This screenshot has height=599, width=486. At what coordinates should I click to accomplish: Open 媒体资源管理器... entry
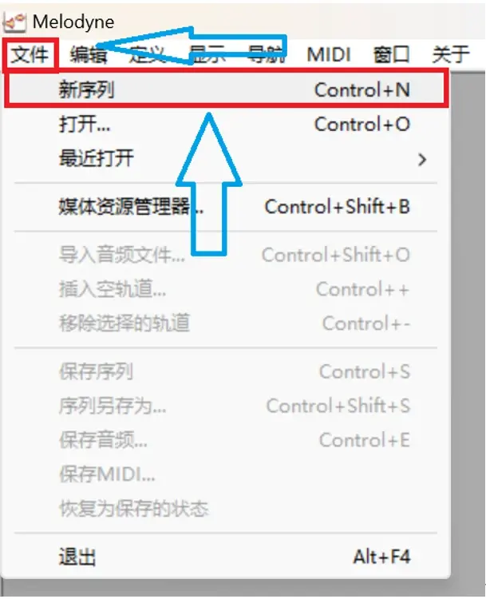coord(226,207)
